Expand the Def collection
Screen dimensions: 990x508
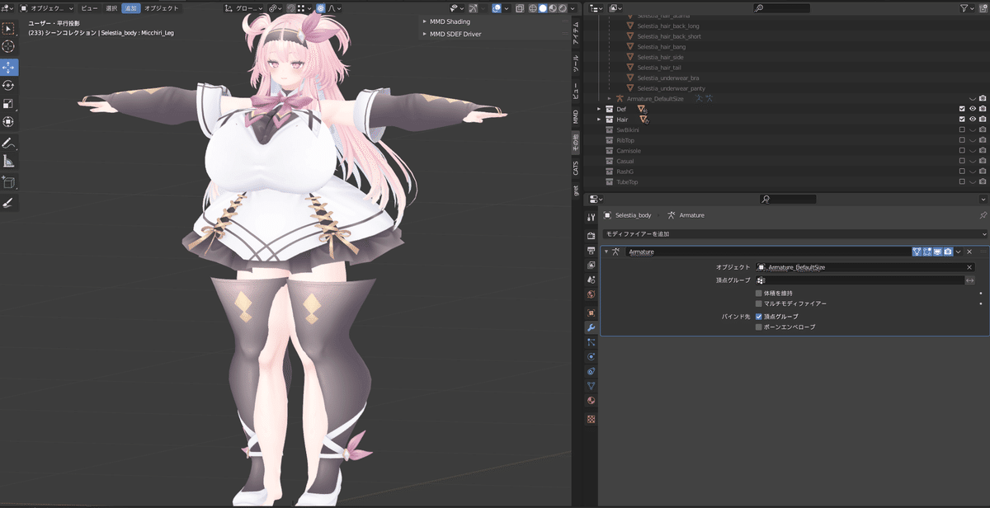click(x=599, y=109)
